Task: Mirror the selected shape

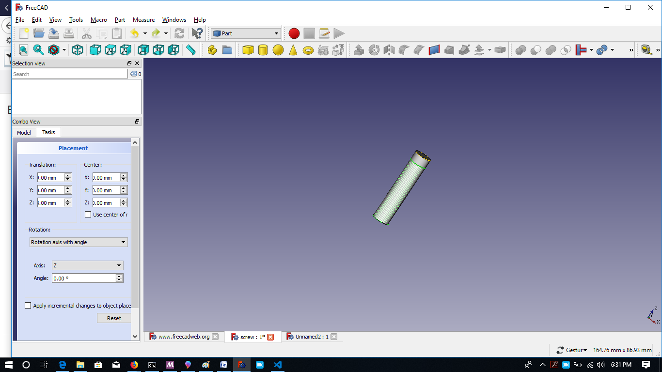Action: 389,50
